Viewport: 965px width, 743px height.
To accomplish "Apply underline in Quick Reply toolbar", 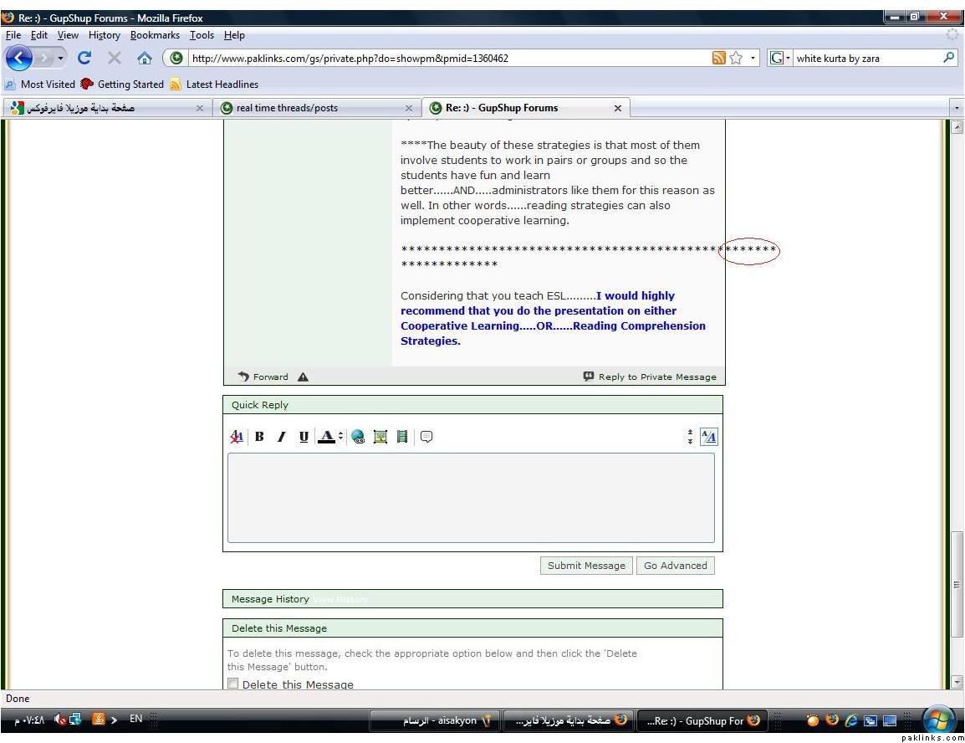I will (x=304, y=437).
